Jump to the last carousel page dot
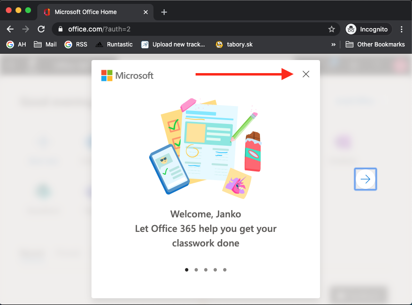This screenshot has width=412, height=305. tap(225, 270)
